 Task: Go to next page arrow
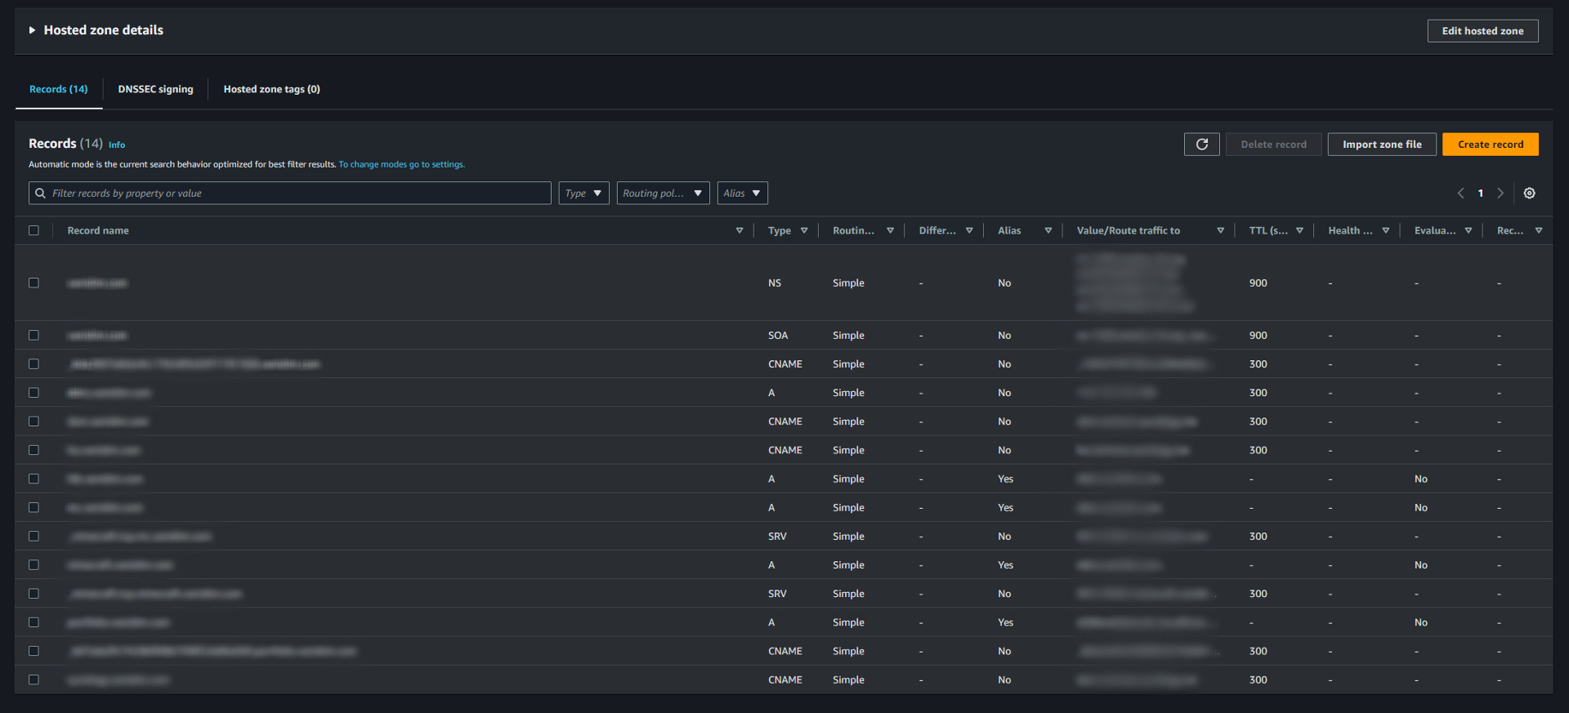pyautogui.click(x=1500, y=194)
